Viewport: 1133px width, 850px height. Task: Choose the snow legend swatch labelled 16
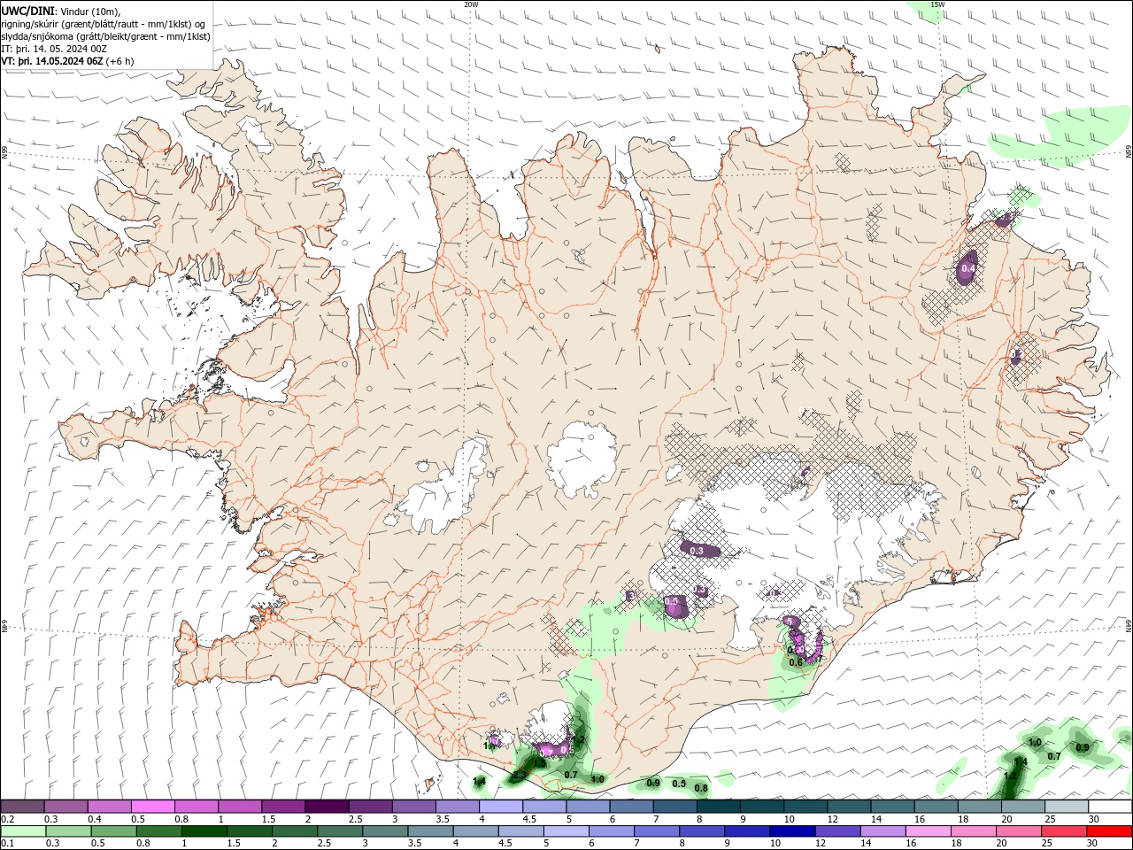click(x=935, y=807)
